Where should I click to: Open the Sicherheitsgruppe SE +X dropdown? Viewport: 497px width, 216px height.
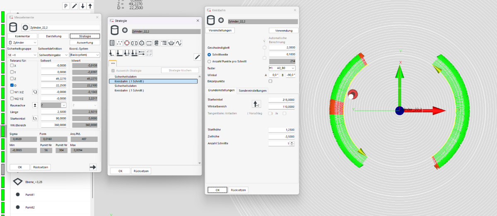click(22, 55)
